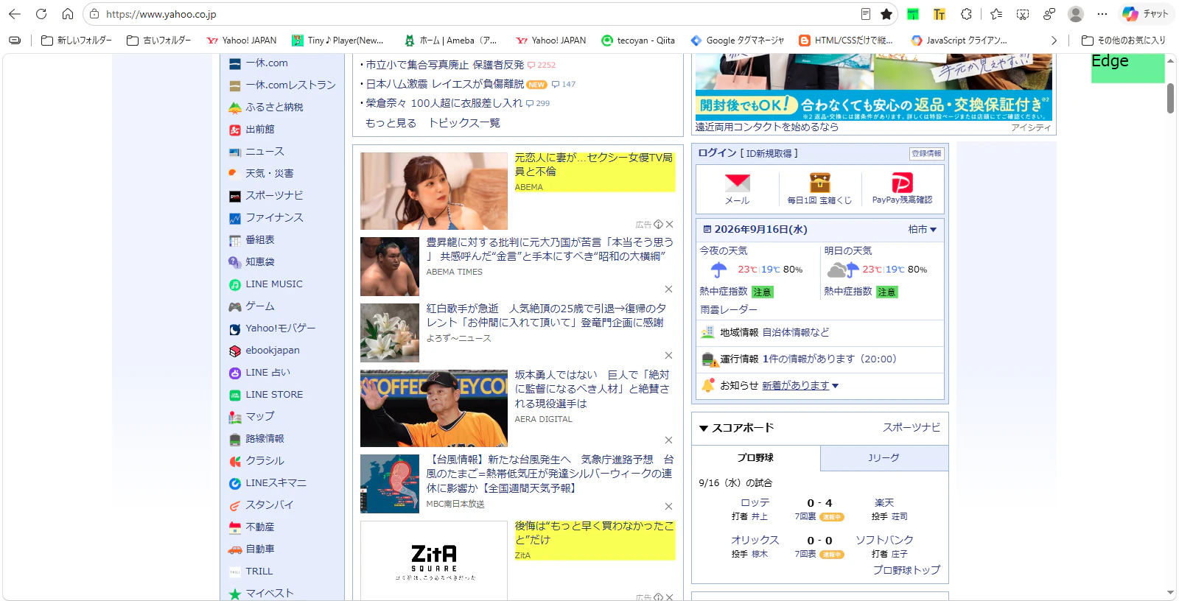Viewport: 1179px width, 601px height.
Task: Open the スポーツナビ link in scoreboard
Action: click(912, 427)
